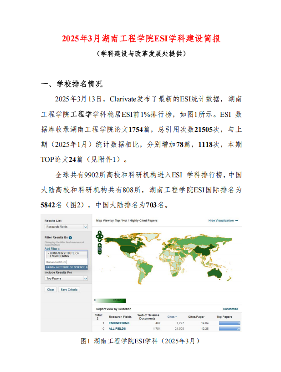This screenshot has width=281, height=372.
Task: Open the Customize report link
Action: pyautogui.click(x=230, y=309)
